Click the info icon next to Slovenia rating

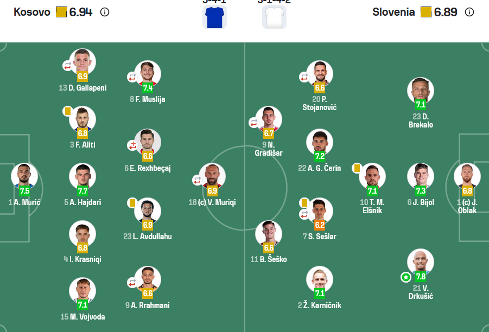tap(469, 12)
